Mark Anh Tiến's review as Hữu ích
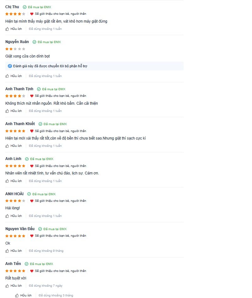252x298 pixels. coord(14,286)
